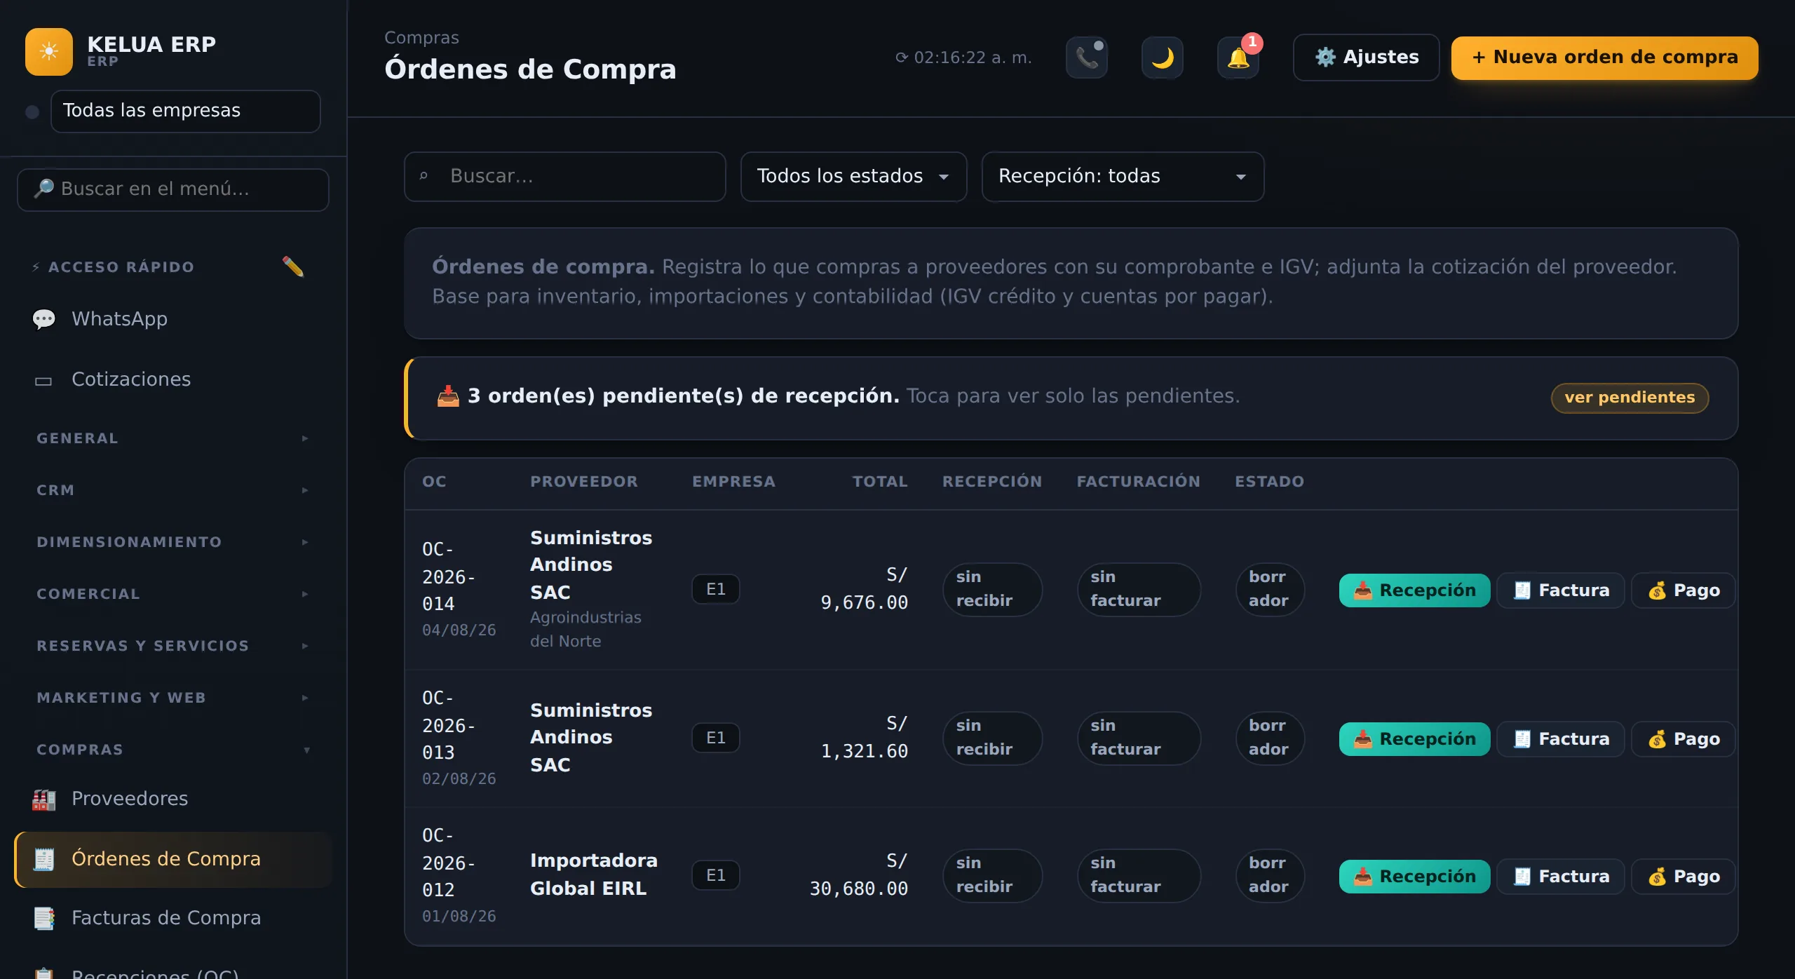Screen dimensions: 1795x979
Task: Click supplier Importadora Global EIRL
Action: 593,875
